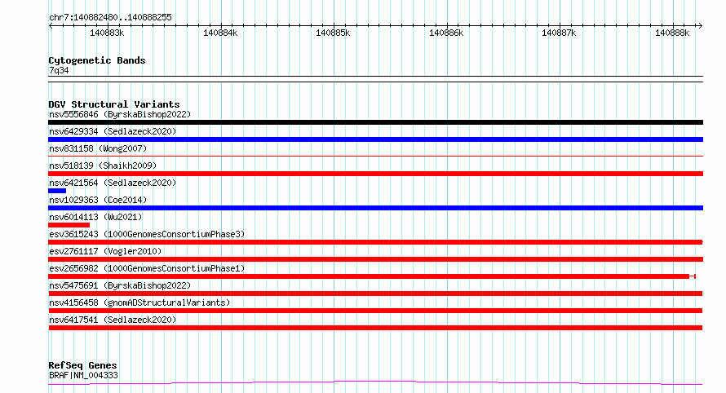The height and width of the screenshot is (393, 726).
Task: Click the short blue bar for nsv6421564
Action: 57,191
